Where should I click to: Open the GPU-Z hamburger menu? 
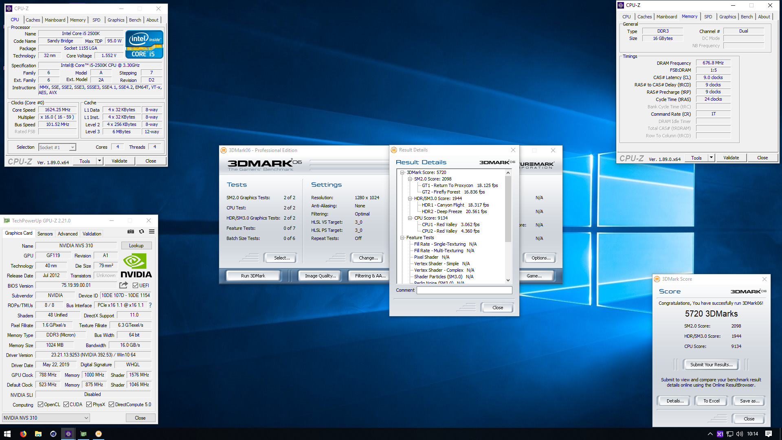coord(152,231)
